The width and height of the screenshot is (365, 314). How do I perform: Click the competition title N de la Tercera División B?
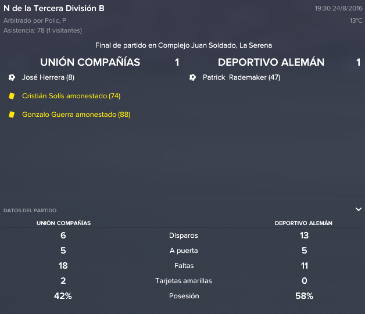[54, 8]
